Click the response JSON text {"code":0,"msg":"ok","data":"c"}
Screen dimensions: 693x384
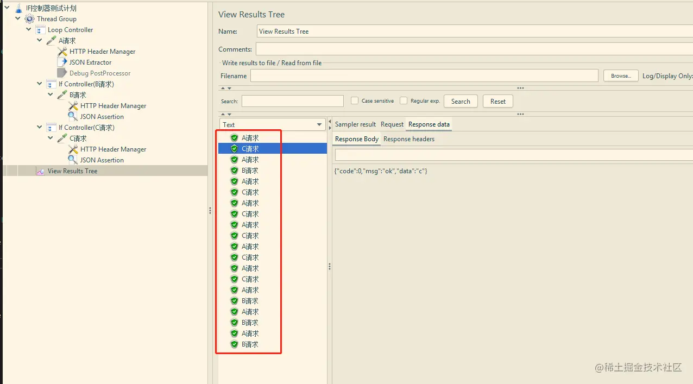coord(381,171)
